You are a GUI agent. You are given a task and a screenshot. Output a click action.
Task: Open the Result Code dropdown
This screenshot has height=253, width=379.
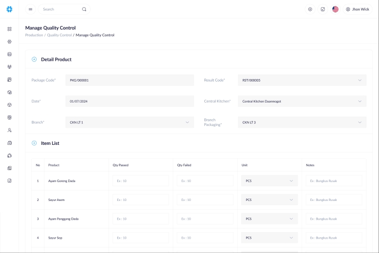[302, 80]
